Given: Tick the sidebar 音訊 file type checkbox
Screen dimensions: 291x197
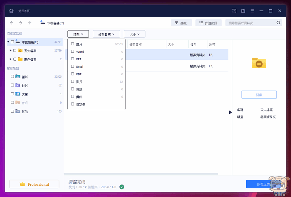Looking at the screenshot, I should [12, 102].
